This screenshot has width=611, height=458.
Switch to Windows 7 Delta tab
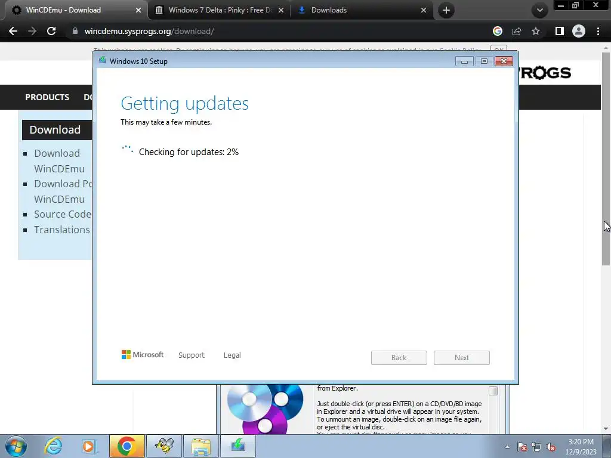tap(220, 10)
